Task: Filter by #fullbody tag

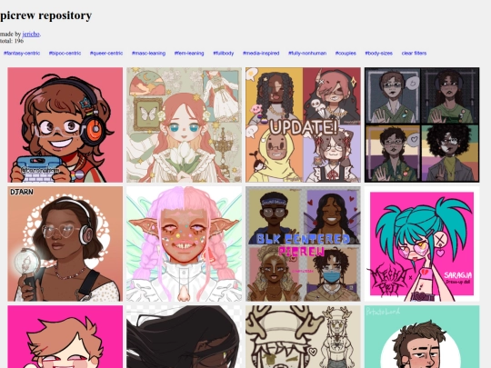Action: click(x=224, y=54)
